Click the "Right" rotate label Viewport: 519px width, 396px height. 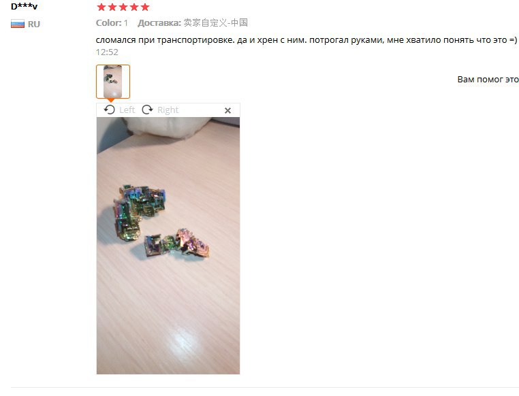168,110
